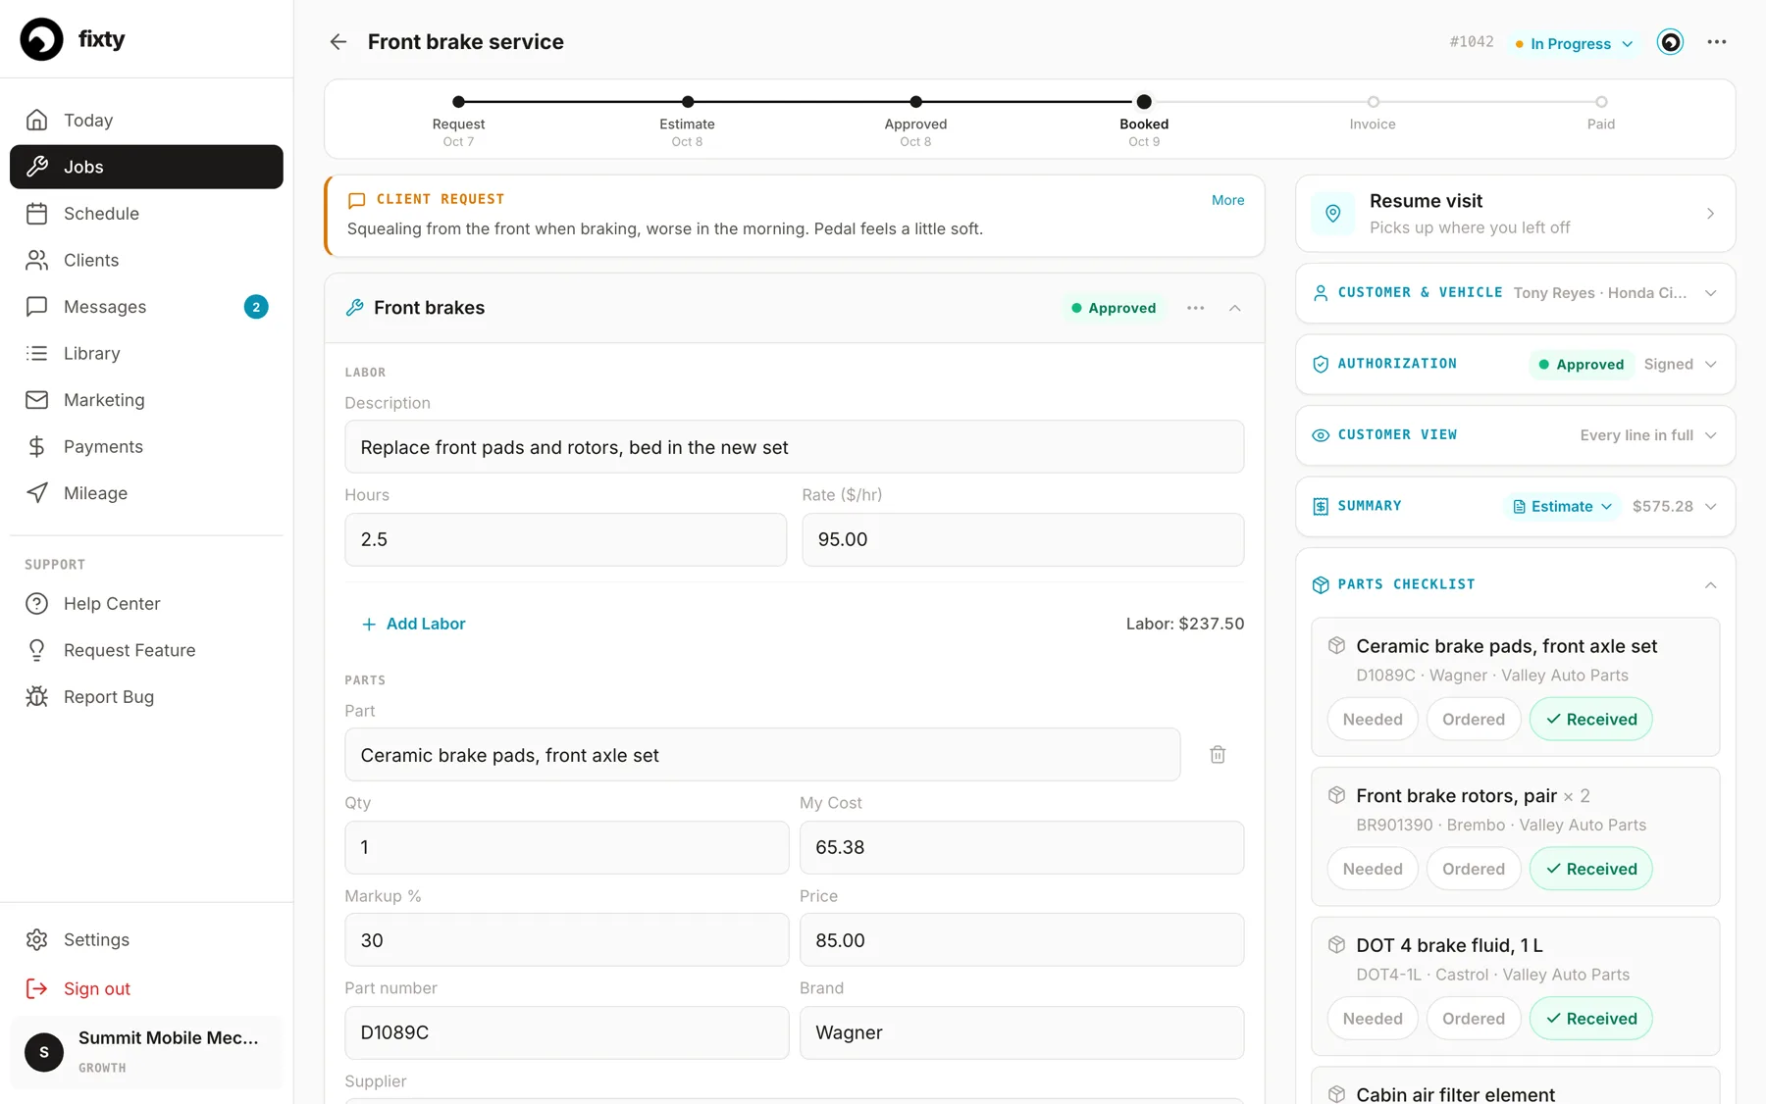Toggle Received for DOT 4 brake fluid
Screen dimensions: 1766x1104
click(1590, 1018)
